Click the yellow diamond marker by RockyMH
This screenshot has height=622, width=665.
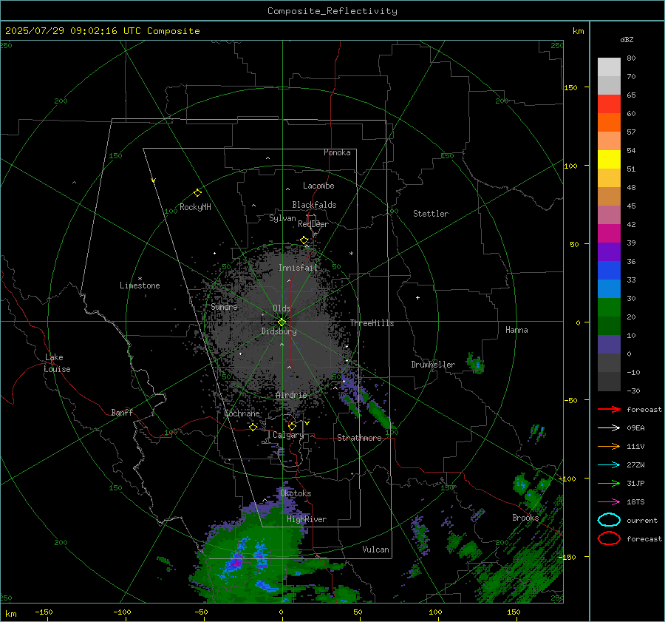pyautogui.click(x=197, y=193)
